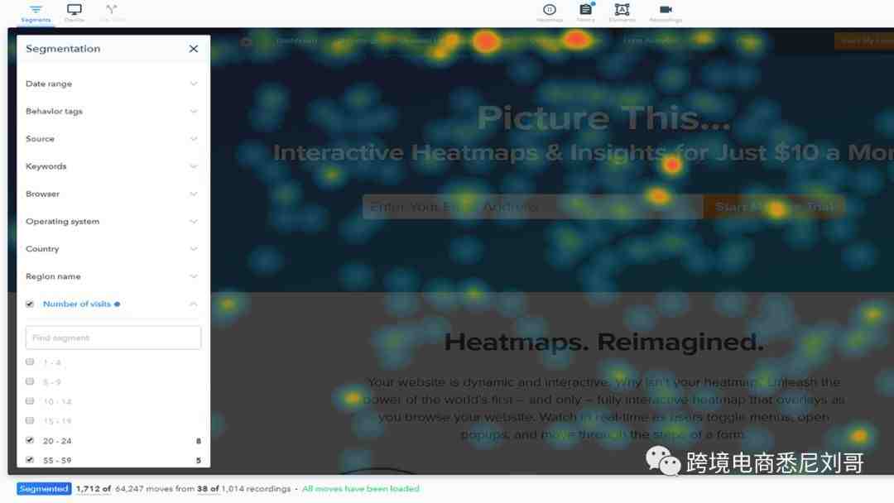Expand the Keywords section
Screen dimensions: 894x503
click(113, 166)
